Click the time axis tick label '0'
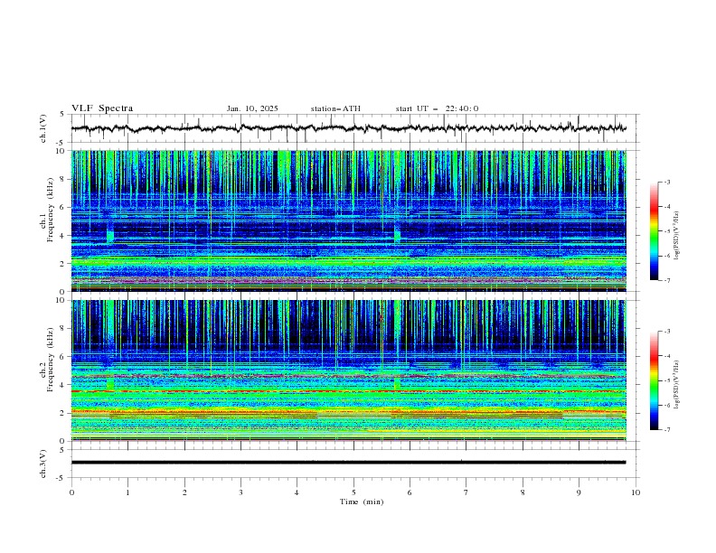Viewport: 716px width, 553px height. click(71, 492)
